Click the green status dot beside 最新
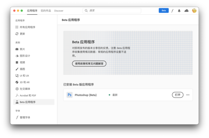 point(110,95)
